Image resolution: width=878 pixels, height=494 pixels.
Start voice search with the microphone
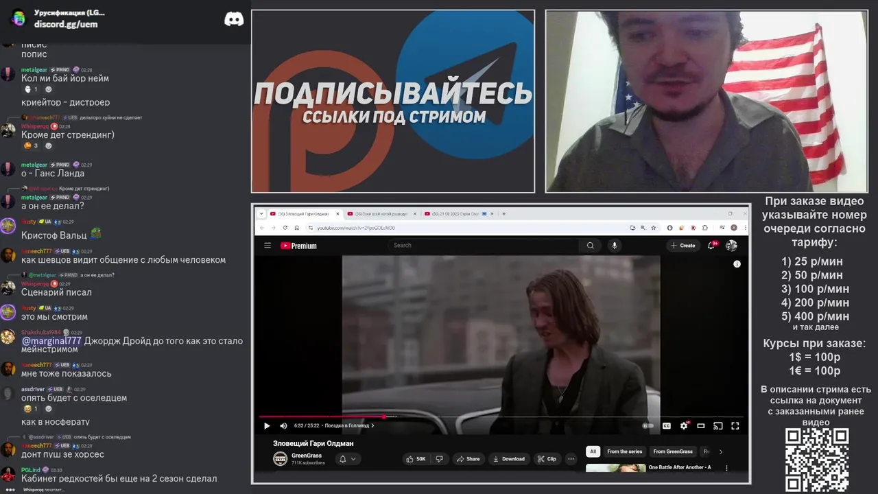(615, 245)
